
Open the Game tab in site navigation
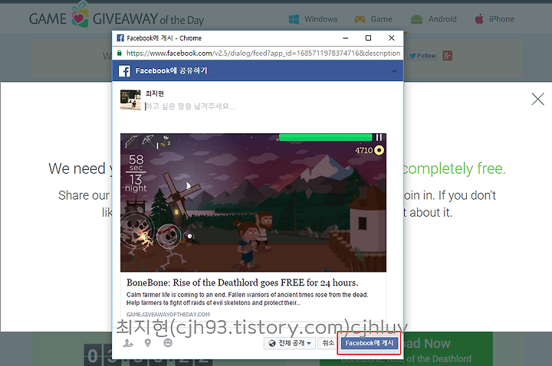(x=373, y=19)
